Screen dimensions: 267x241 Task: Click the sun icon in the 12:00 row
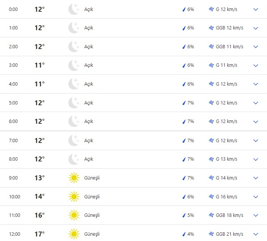click(x=74, y=234)
